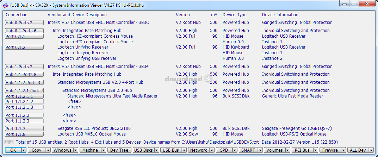378x157 pixels.
Task: Click the USB Bus button label
Action: (x=171, y=150)
